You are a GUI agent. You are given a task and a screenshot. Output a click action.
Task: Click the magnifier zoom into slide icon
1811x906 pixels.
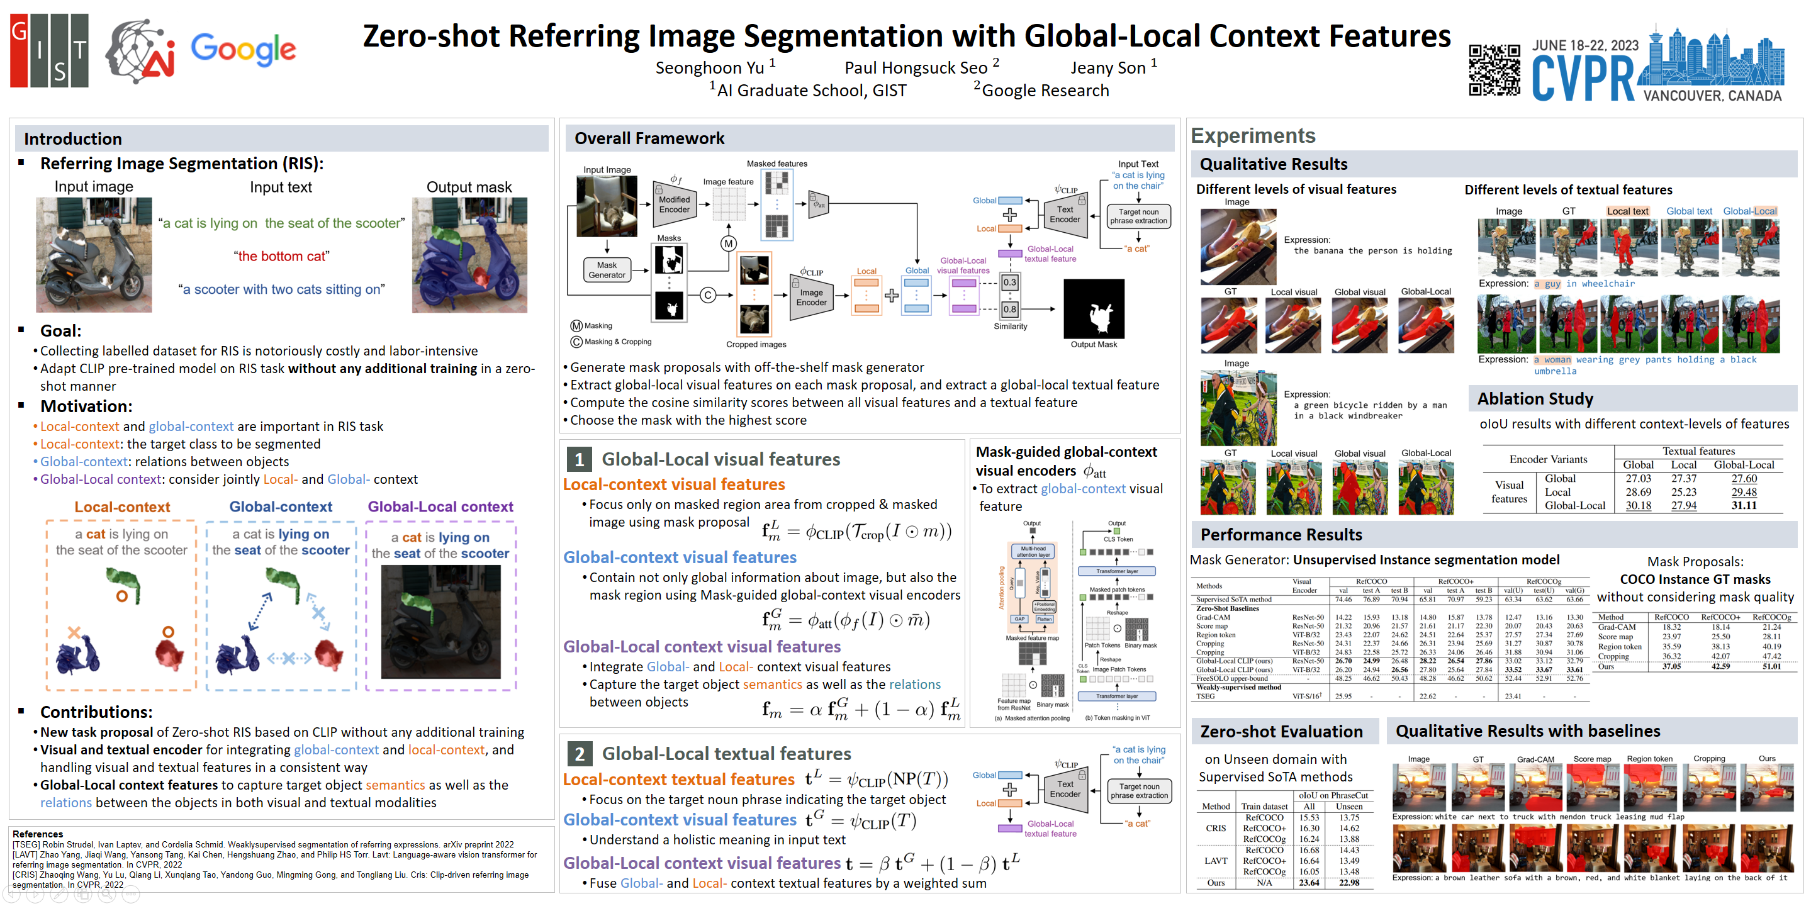coord(107,894)
